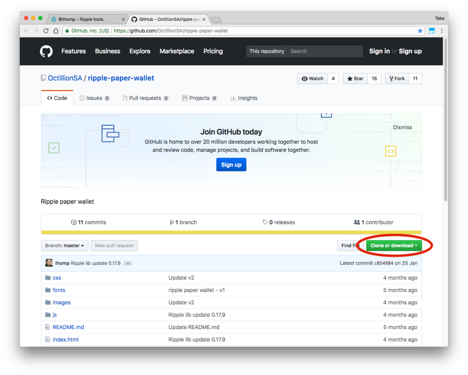Screen dimensions: 468x375
Task: Bookmark the page using the star icon
Action: coord(420,31)
